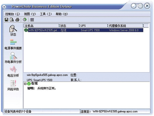Open 风险评估 risk assessment
The height and width of the screenshot is (116, 154).
[x=13, y=85]
